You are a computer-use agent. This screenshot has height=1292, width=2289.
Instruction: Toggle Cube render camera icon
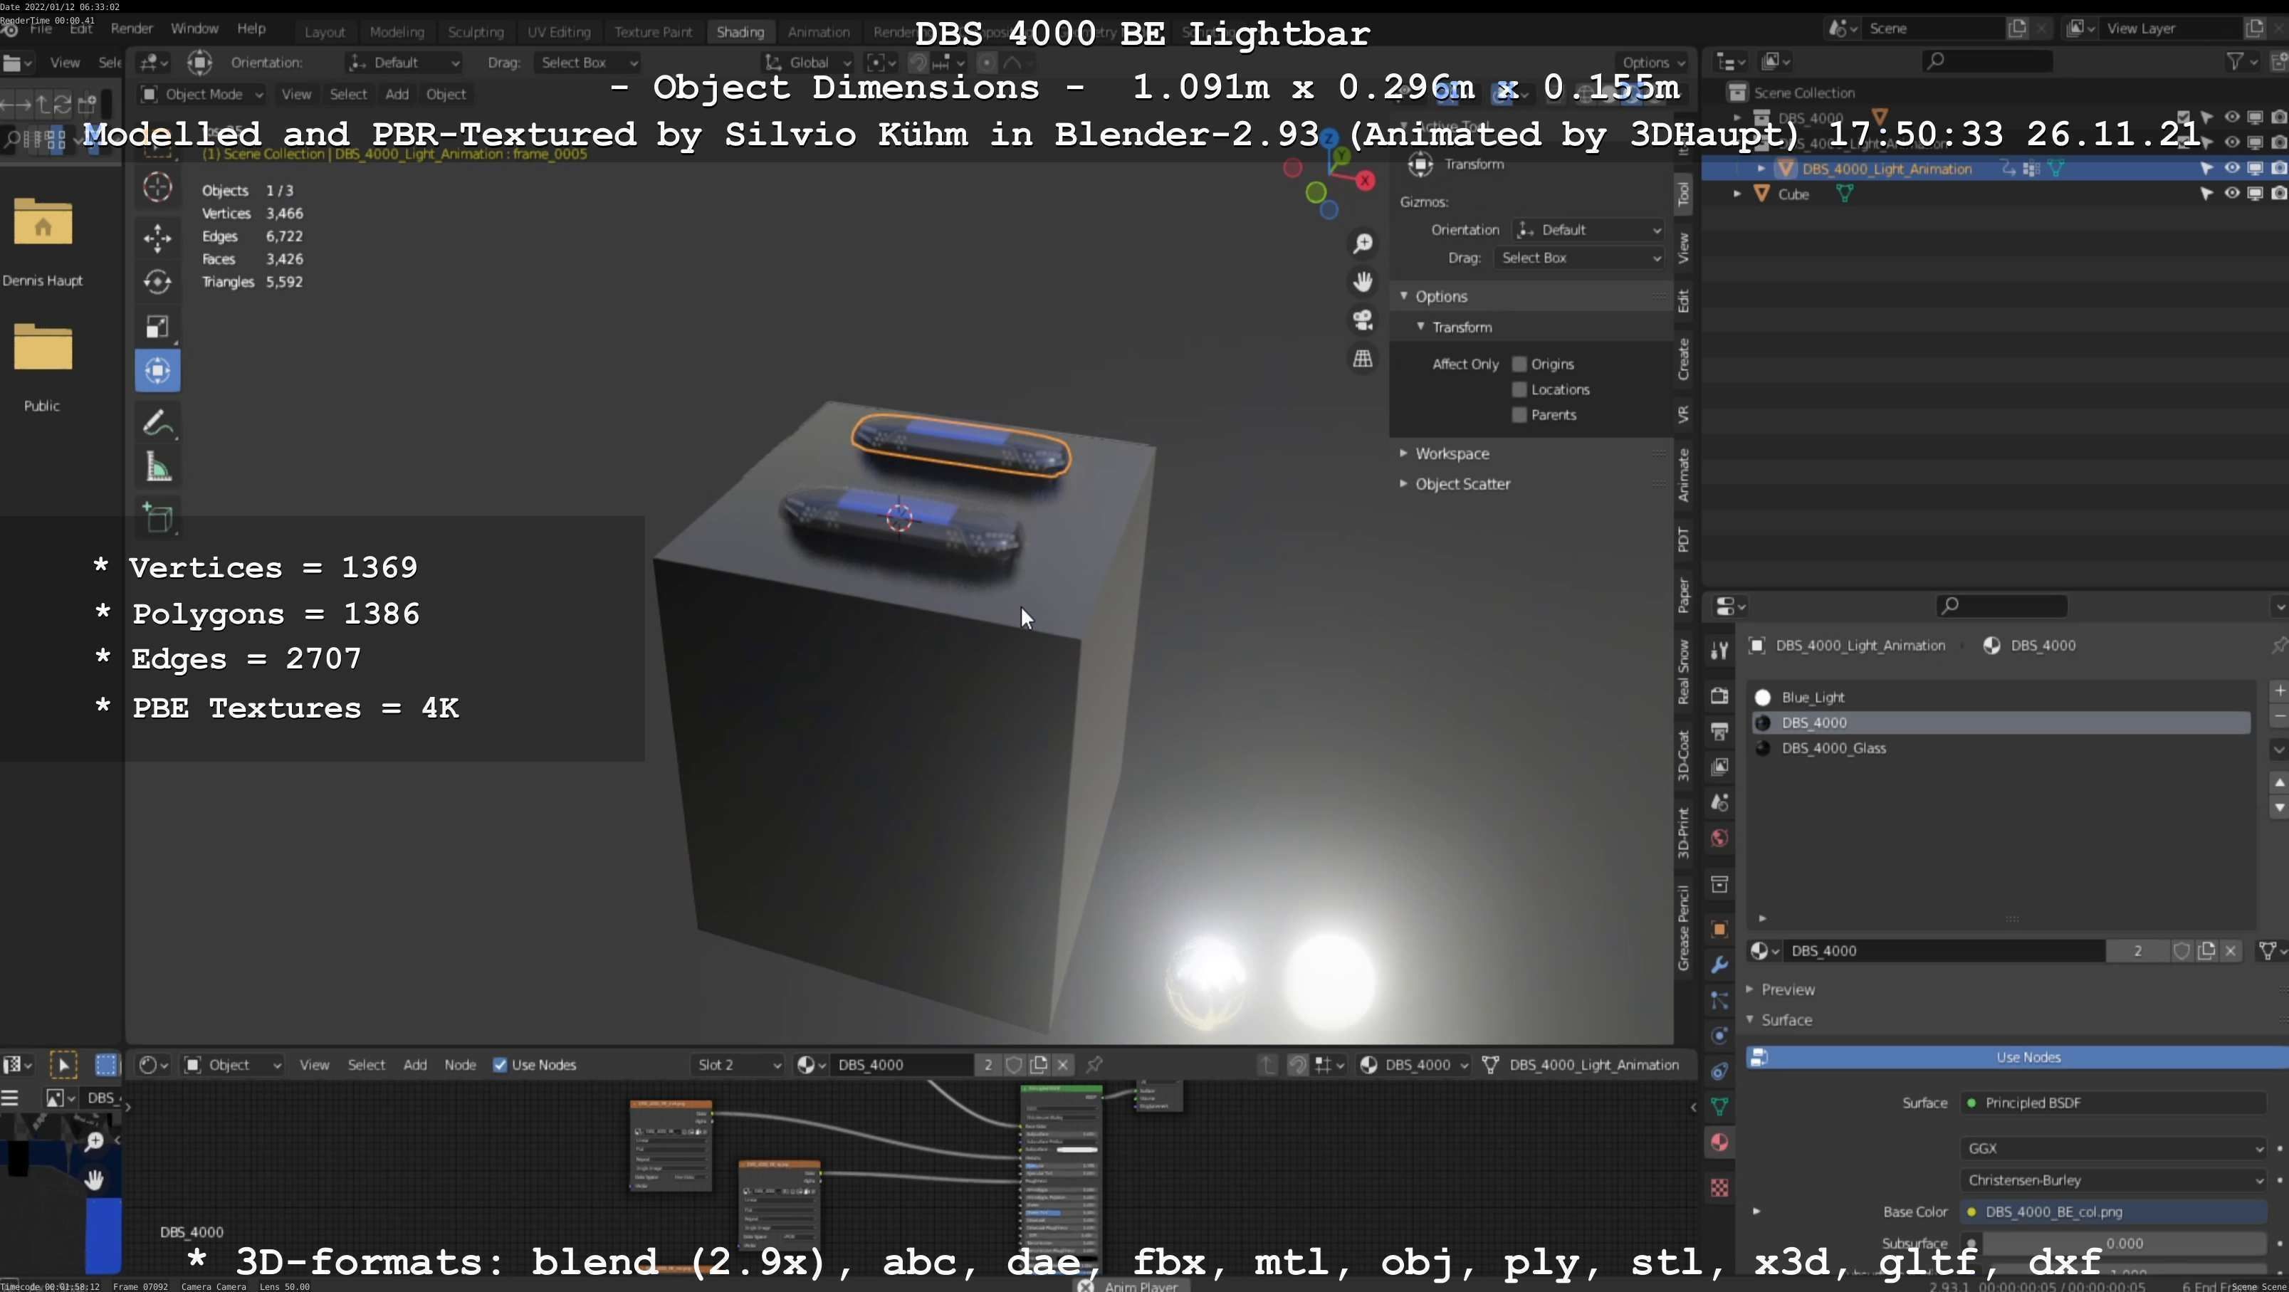[x=2279, y=193]
